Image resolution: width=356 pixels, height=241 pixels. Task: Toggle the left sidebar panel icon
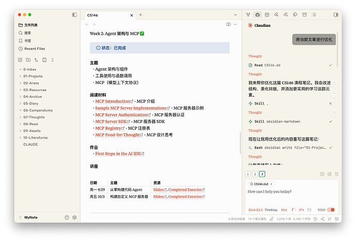(74, 15)
